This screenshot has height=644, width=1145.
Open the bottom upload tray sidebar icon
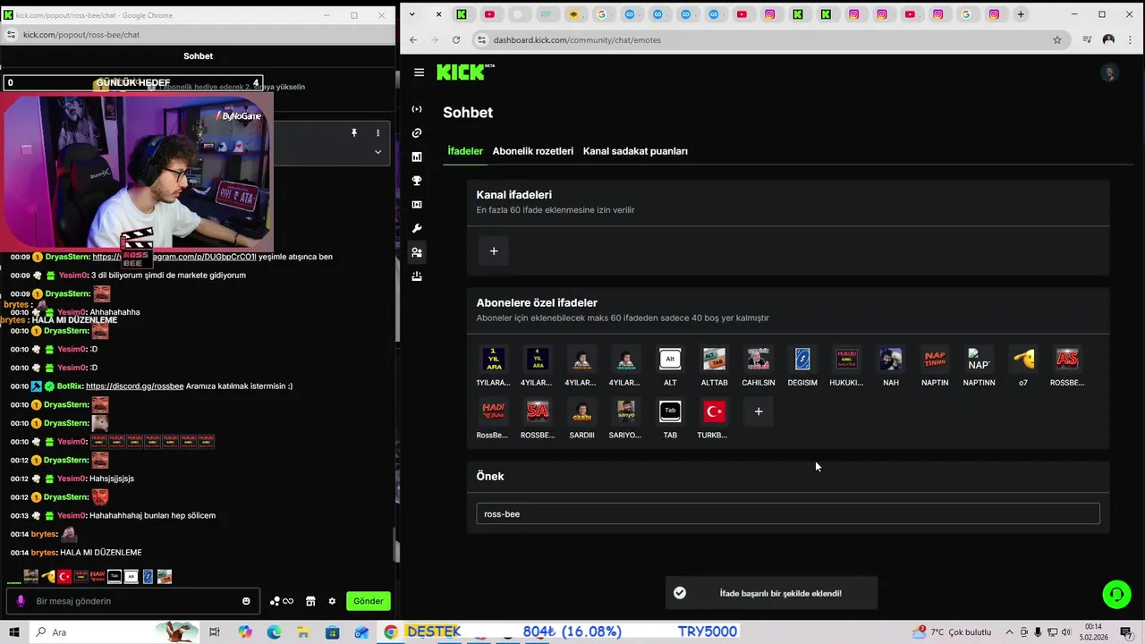(x=417, y=276)
